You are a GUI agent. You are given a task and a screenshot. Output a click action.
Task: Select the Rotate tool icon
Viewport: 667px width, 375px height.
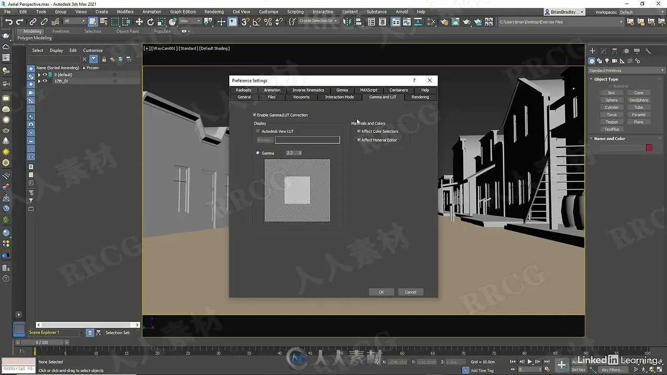coord(151,21)
